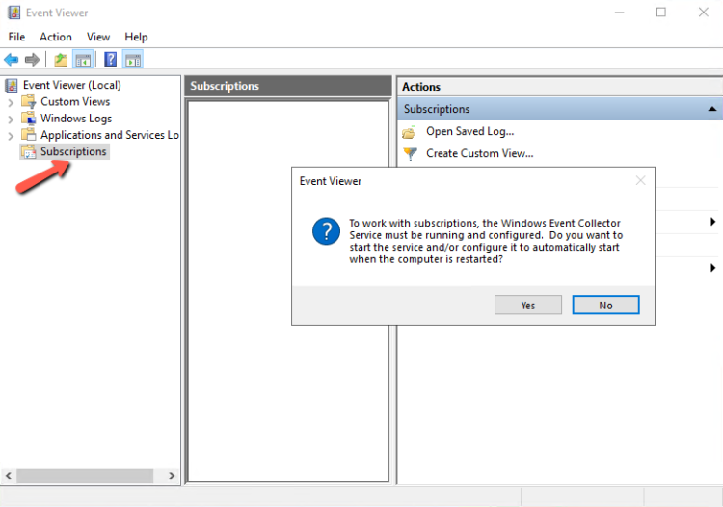Expand the Custom Views tree node

pyautogui.click(x=11, y=102)
